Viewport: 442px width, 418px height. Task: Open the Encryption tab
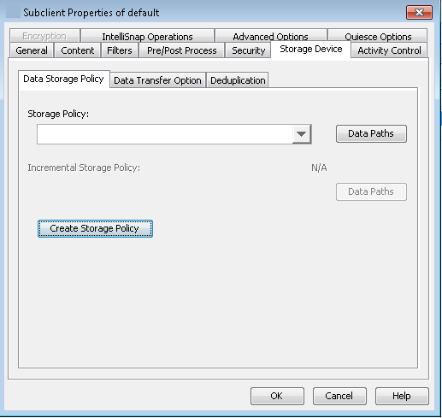click(44, 36)
